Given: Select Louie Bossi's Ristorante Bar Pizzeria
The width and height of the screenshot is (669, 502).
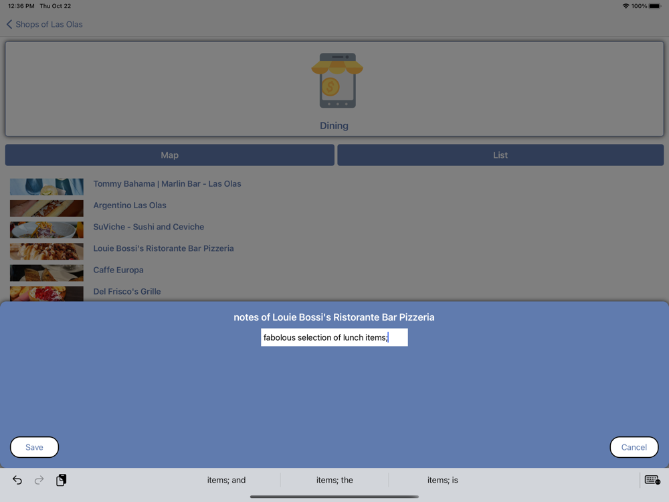Looking at the screenshot, I should [163, 248].
